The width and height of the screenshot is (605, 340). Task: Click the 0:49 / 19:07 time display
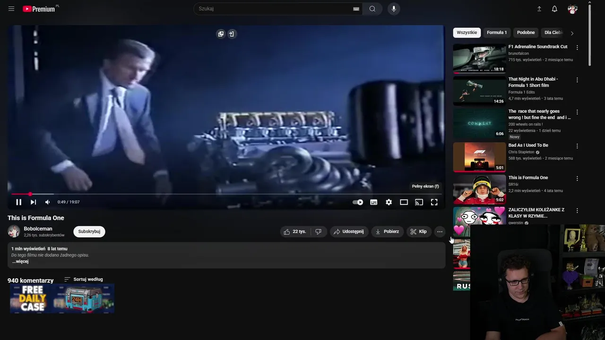pyautogui.click(x=69, y=202)
